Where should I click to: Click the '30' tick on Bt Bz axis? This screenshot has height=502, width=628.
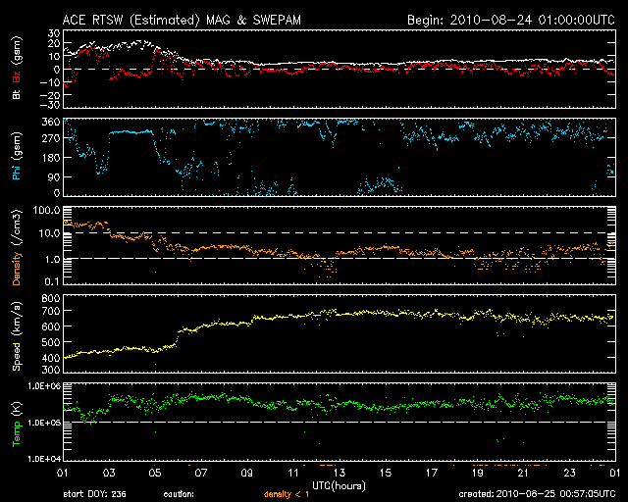[54, 33]
